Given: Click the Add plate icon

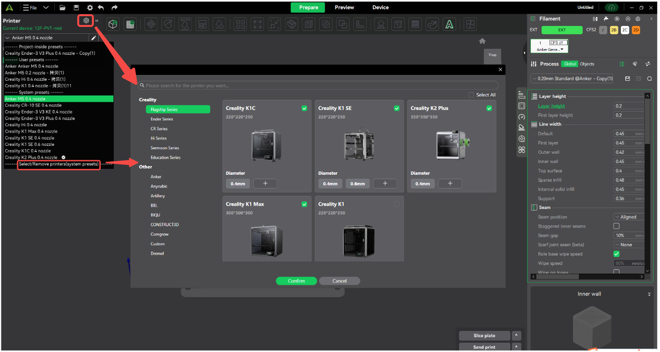Looking at the screenshot, I should coord(130,24).
